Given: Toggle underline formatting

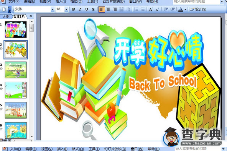Looking at the screenshot, I should coord(87,10).
